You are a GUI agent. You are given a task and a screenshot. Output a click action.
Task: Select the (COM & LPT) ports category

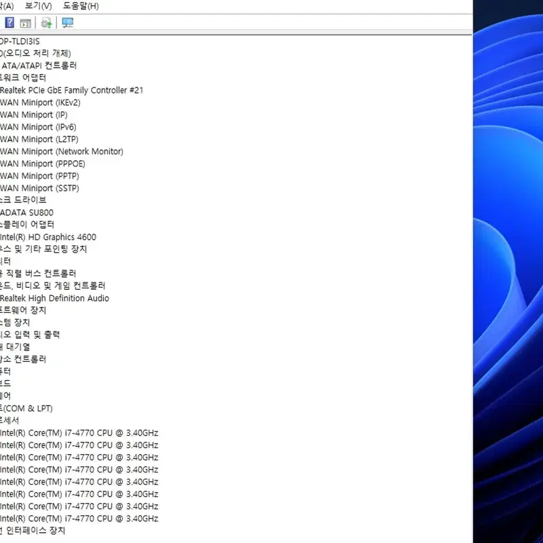[26, 409]
